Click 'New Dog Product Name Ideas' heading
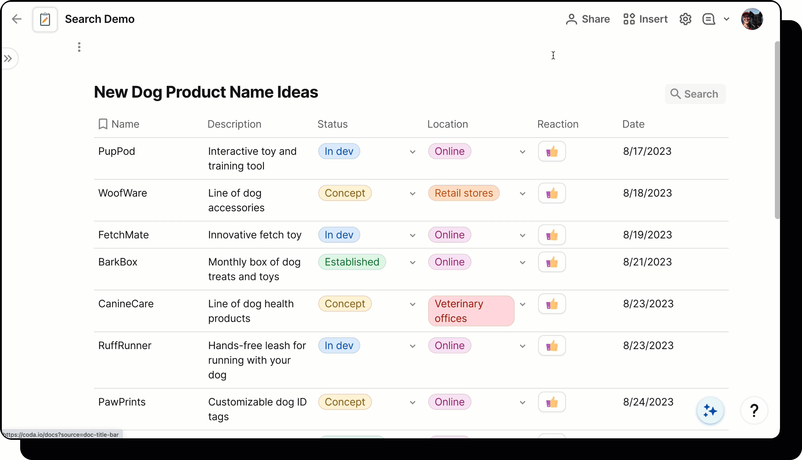 coord(206,92)
